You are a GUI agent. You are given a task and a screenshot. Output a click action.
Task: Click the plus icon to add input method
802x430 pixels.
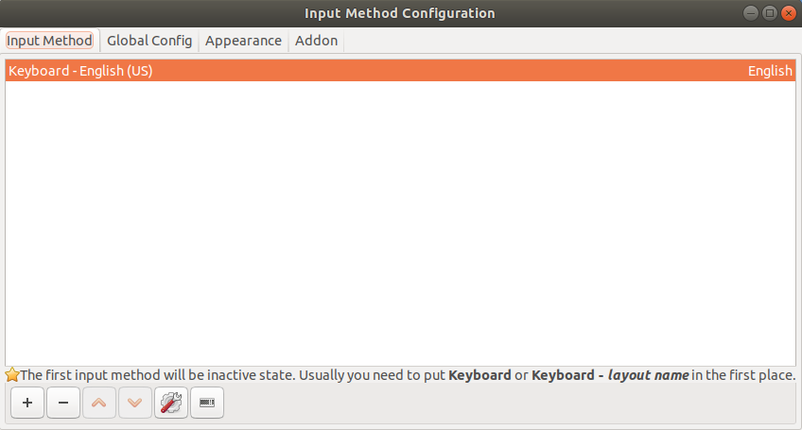coord(27,403)
